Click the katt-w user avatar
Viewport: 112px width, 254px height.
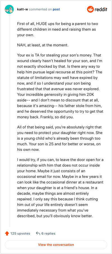(9, 9)
